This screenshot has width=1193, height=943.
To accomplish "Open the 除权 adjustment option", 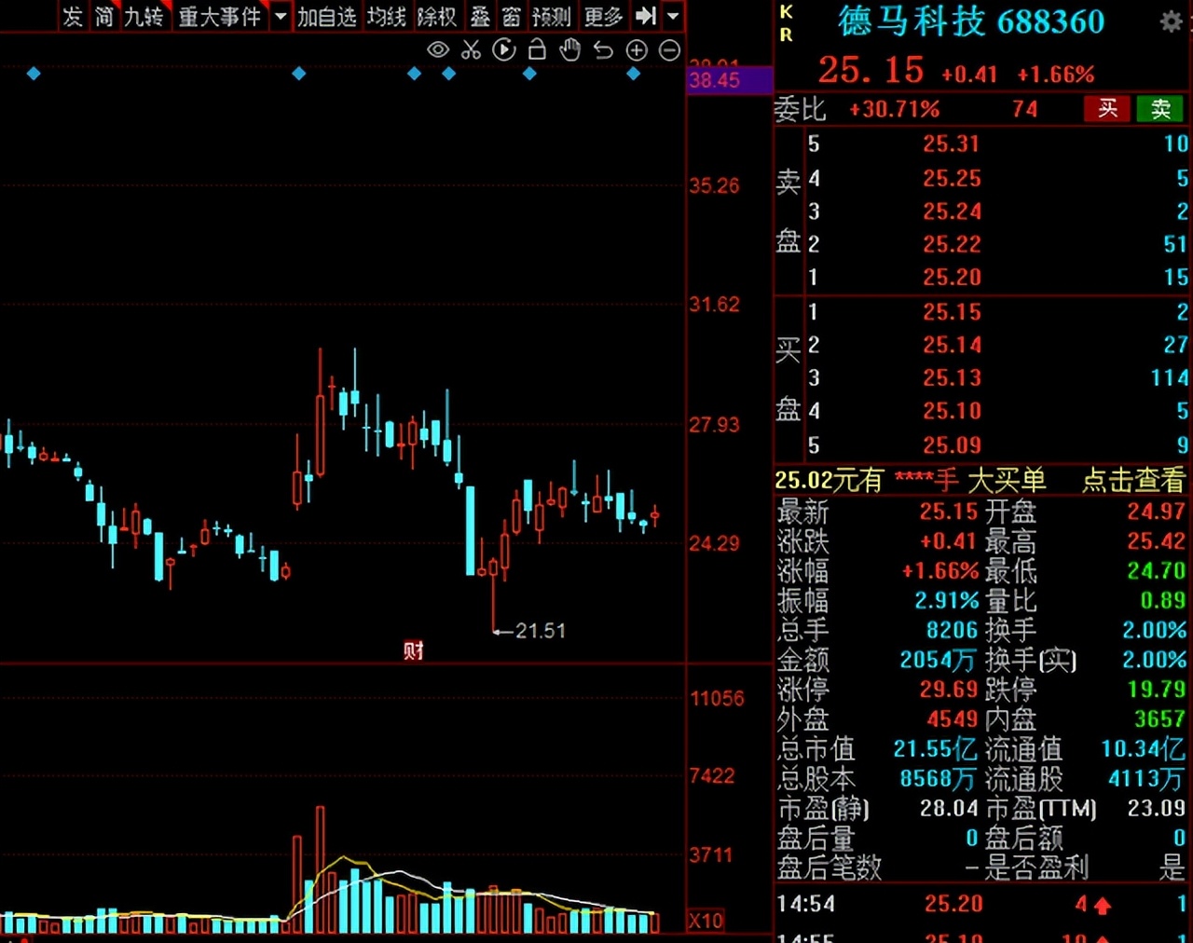I will (x=437, y=16).
